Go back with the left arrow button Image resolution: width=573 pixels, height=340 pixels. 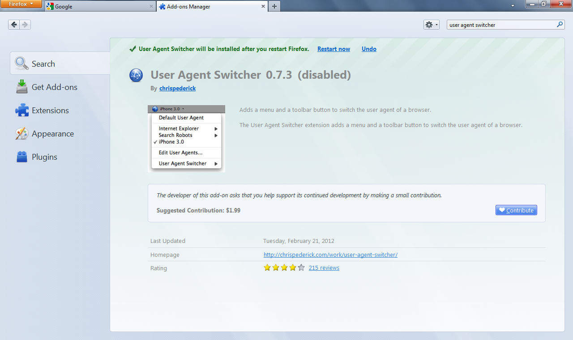pyautogui.click(x=14, y=25)
